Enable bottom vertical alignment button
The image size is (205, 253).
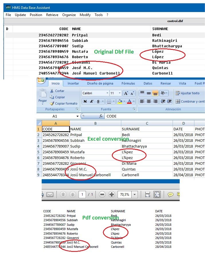[156, 93]
